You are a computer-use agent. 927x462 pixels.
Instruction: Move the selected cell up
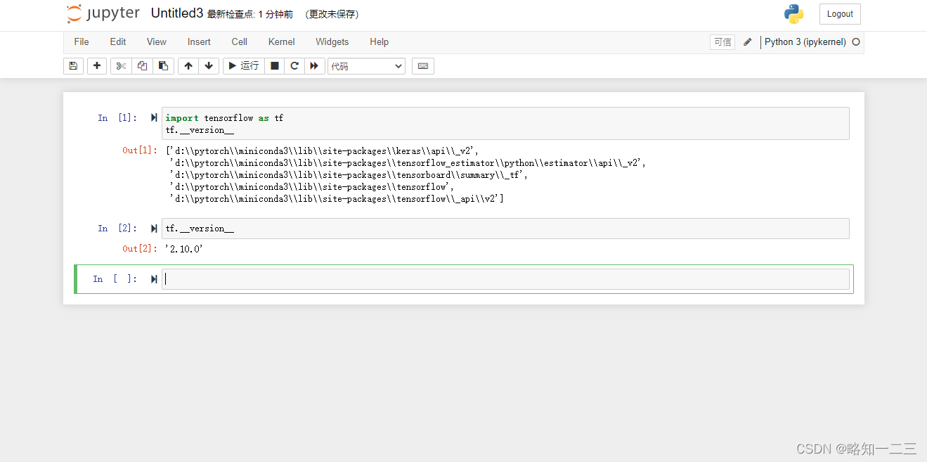[x=188, y=65]
